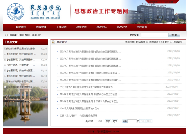
Task: Click the 站内搜索 text input field
Action: tap(155, 35)
